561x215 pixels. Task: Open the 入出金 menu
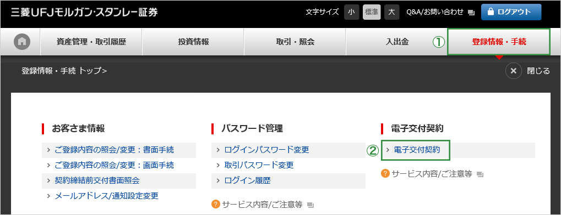[396, 42]
